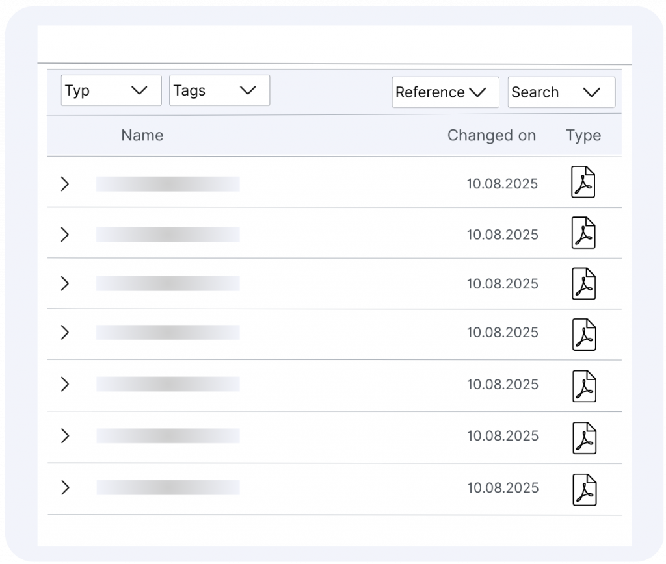Open the Search dropdown
Viewport: 666px width, 564px height.
(561, 92)
